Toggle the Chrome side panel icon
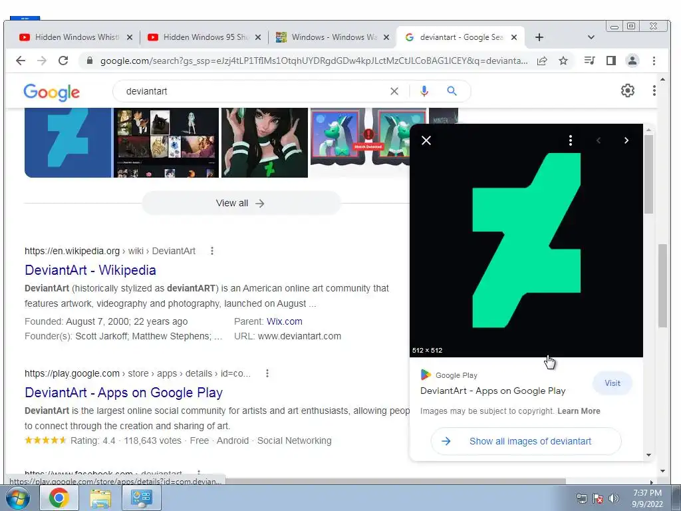 (611, 61)
